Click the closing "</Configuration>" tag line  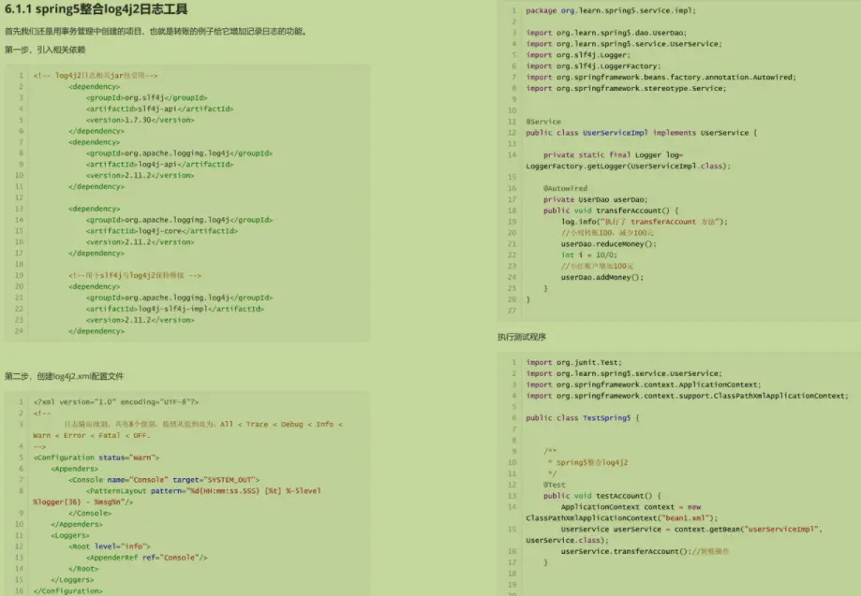[x=68, y=590]
